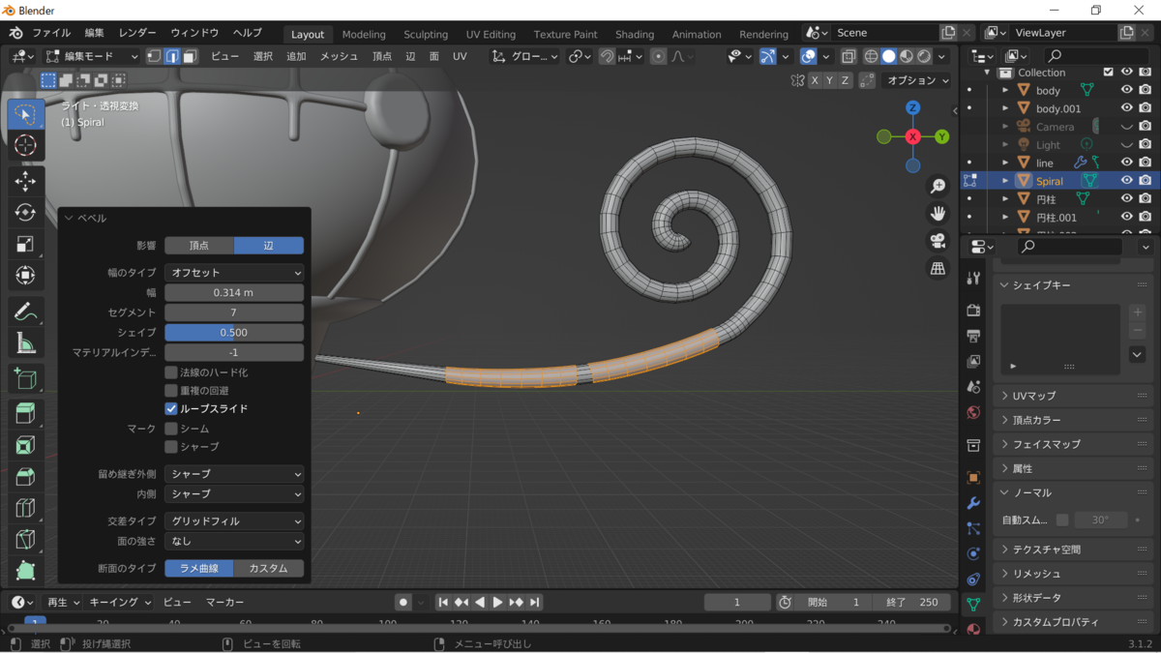Screen dimensions: 1161x653
Task: Enable Mark Seam checkbox
Action: click(x=171, y=428)
